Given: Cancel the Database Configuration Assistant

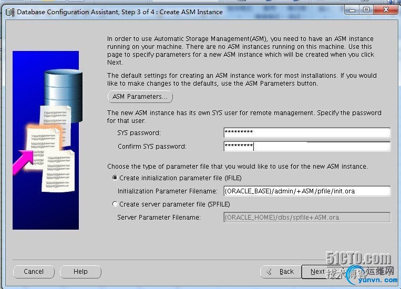Looking at the screenshot, I should (34, 272).
